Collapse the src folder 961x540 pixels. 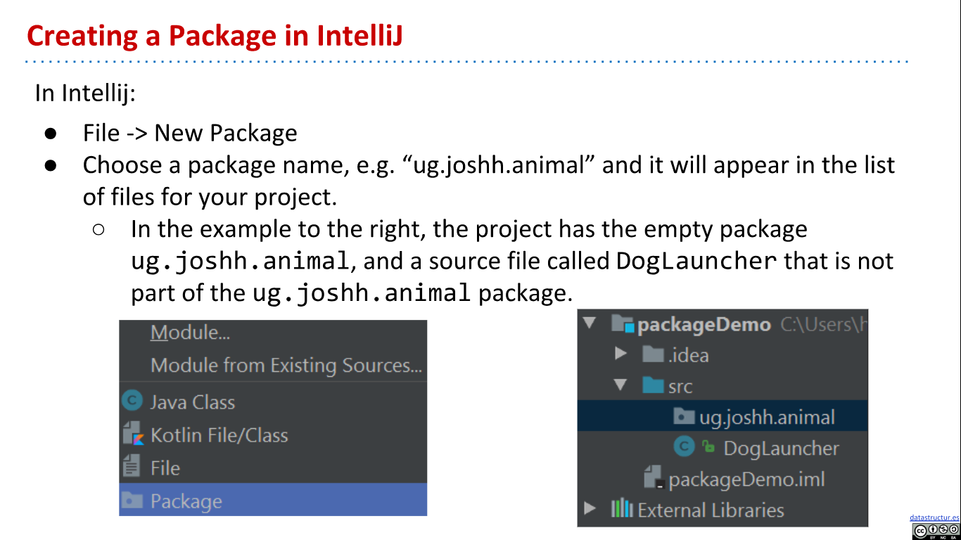[620, 385]
